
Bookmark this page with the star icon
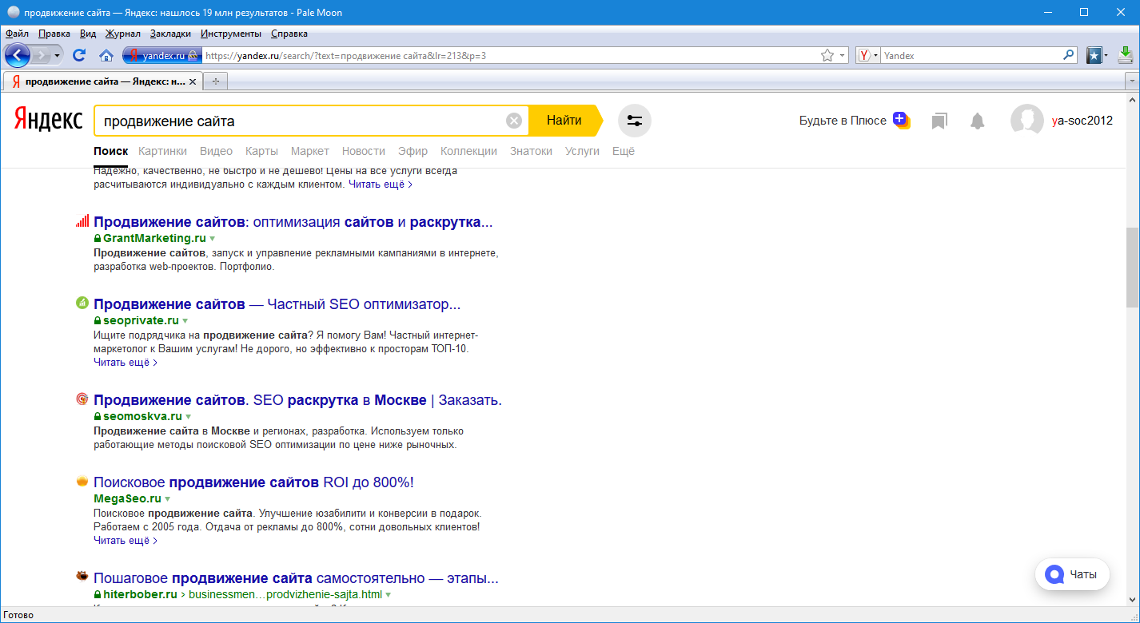(827, 56)
